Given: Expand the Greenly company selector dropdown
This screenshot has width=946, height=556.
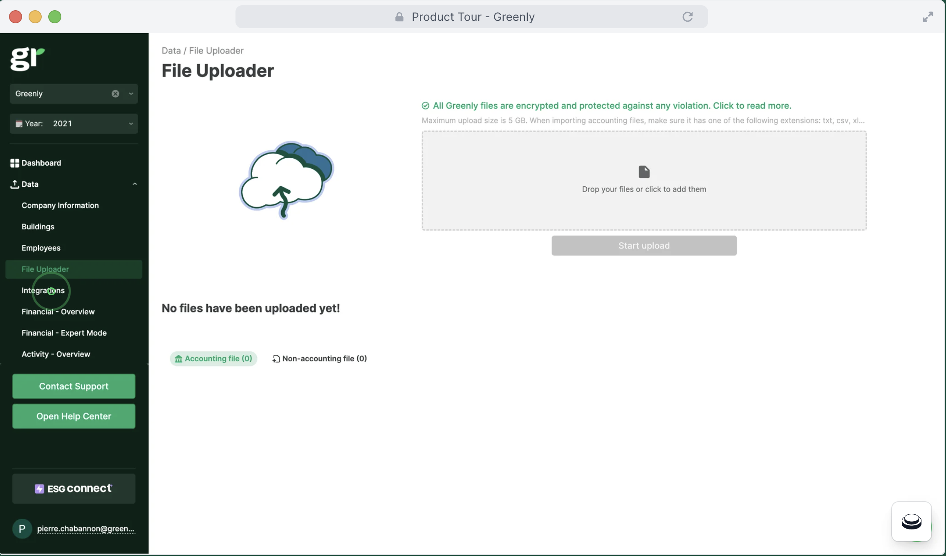Looking at the screenshot, I should (x=130, y=93).
